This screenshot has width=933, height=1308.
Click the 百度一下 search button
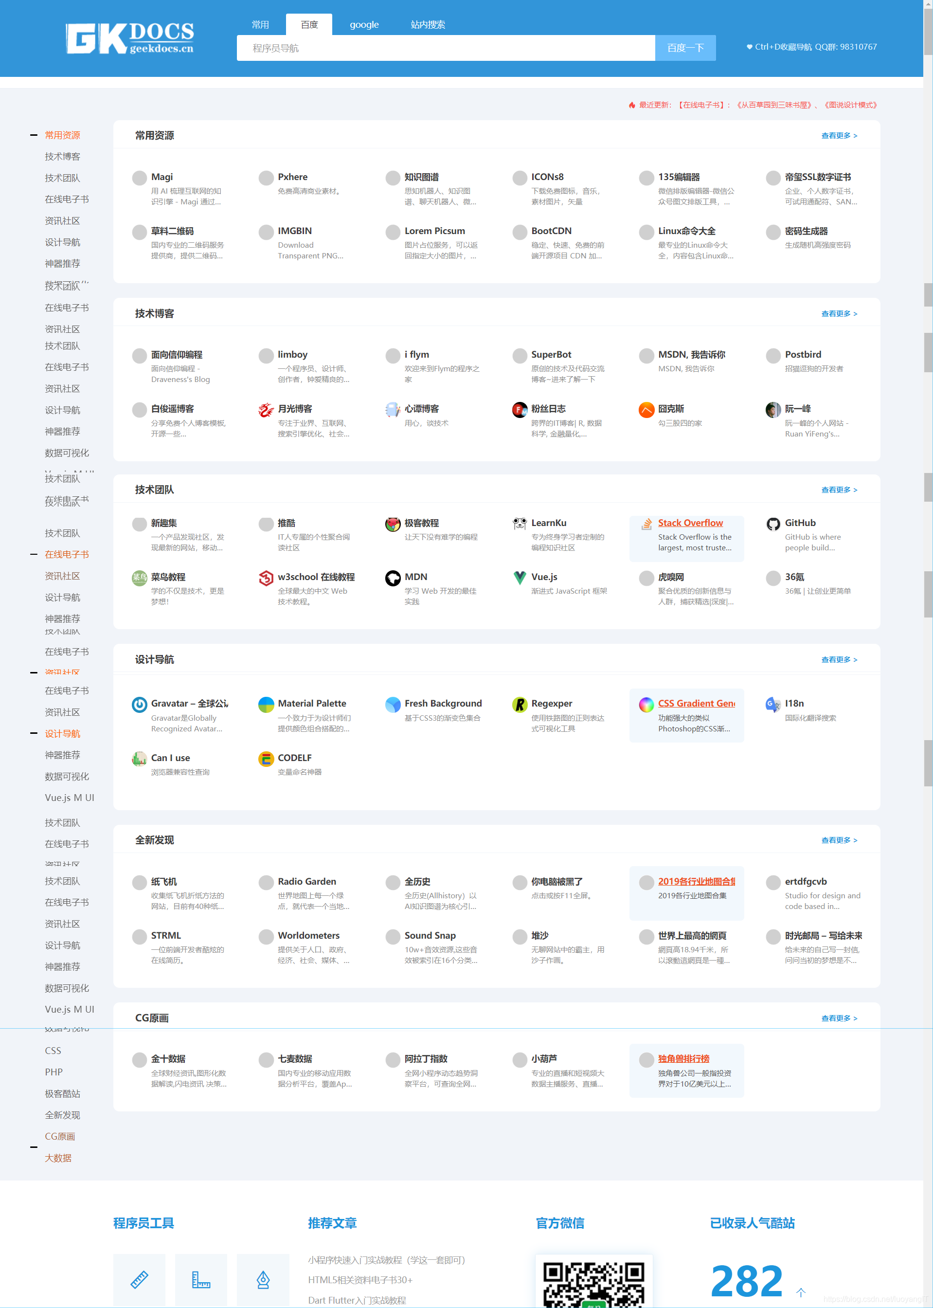coord(685,48)
